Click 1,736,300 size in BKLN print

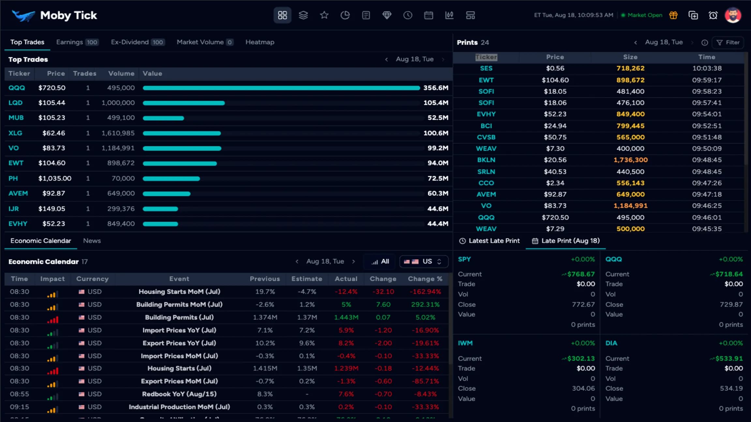(630, 160)
